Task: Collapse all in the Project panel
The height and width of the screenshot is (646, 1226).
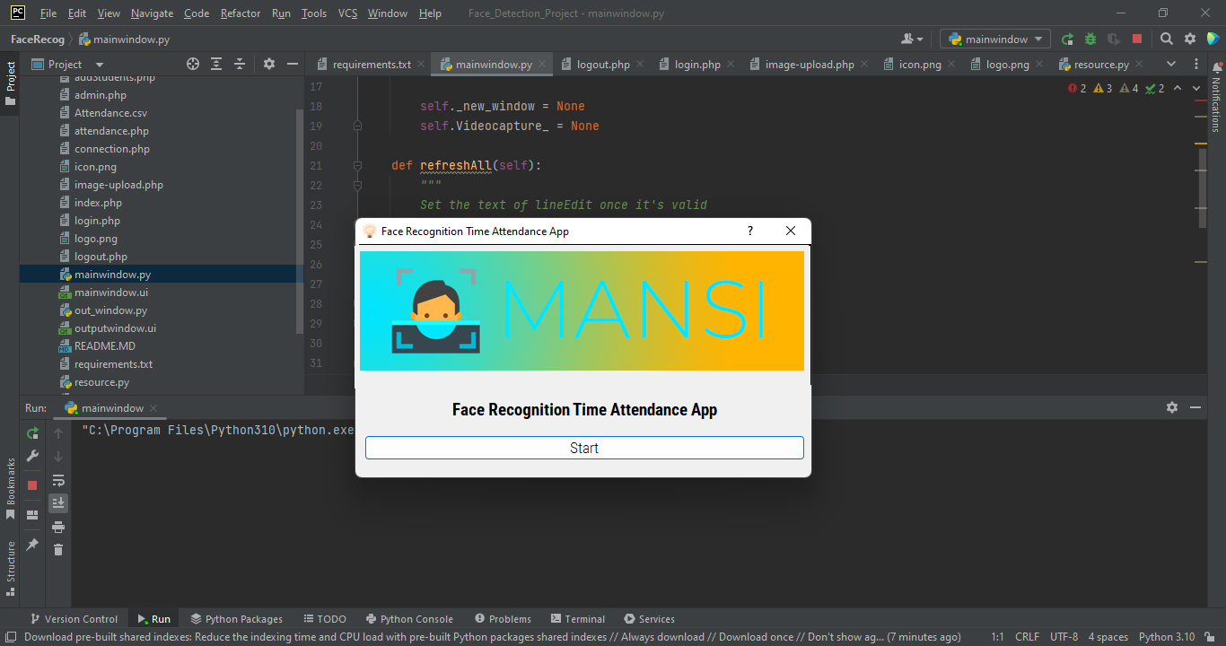Action: click(x=240, y=65)
